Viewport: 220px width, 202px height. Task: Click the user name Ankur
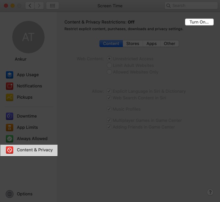point(20,59)
